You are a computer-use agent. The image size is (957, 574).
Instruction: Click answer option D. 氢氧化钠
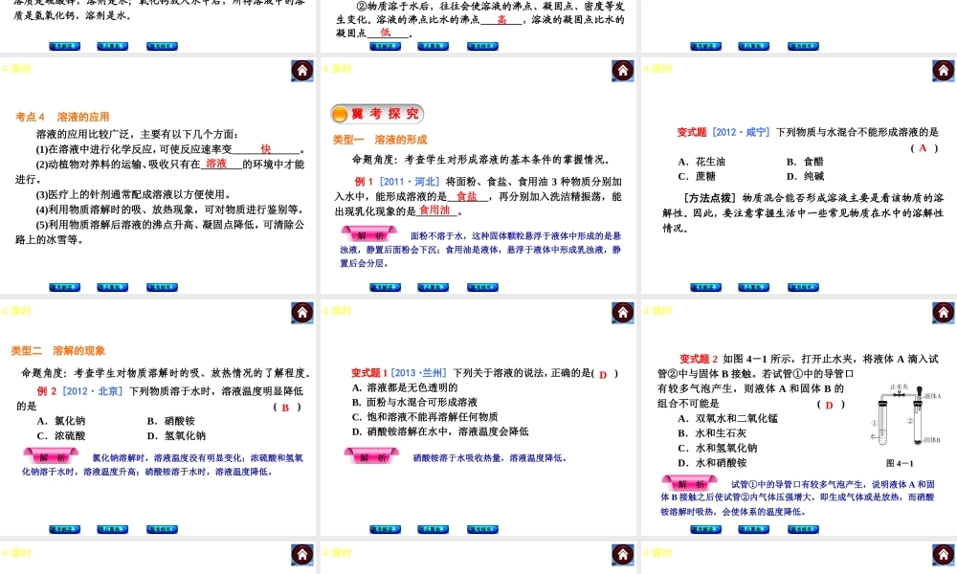coord(176,435)
